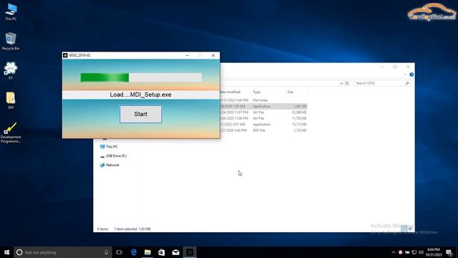This screenshot has height=258, width=458.
Task: Select the PDF File row sized 1,722 KB
Action: tap(263, 130)
